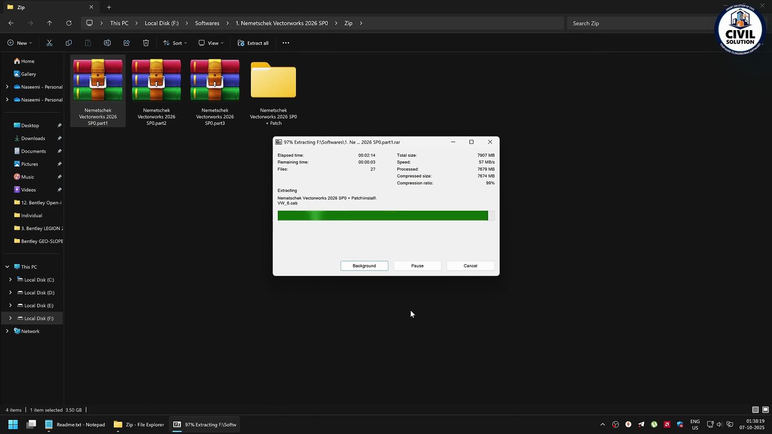772x434 pixels.
Task: Pause the extraction
Action: click(417, 266)
